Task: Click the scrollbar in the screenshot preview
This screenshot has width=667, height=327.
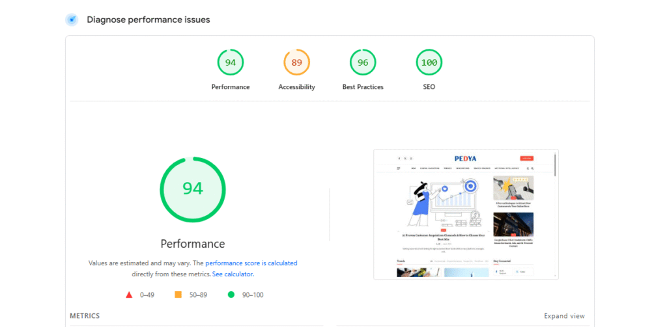Action: tap(555, 164)
